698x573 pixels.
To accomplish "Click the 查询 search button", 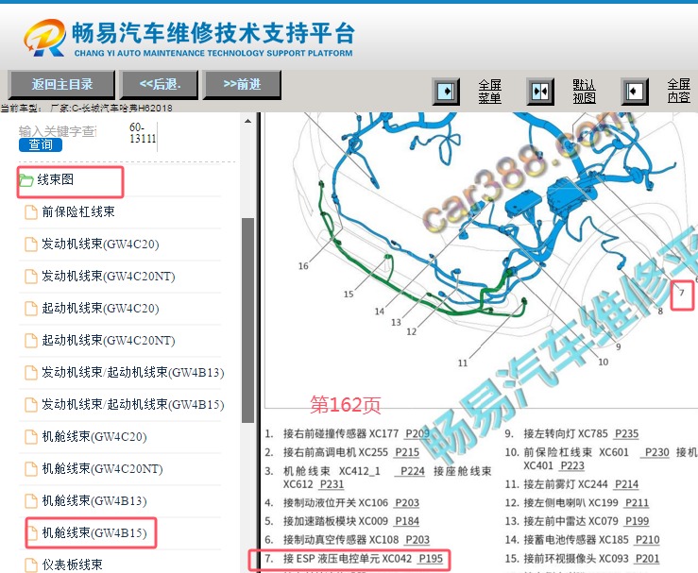I will [41, 145].
